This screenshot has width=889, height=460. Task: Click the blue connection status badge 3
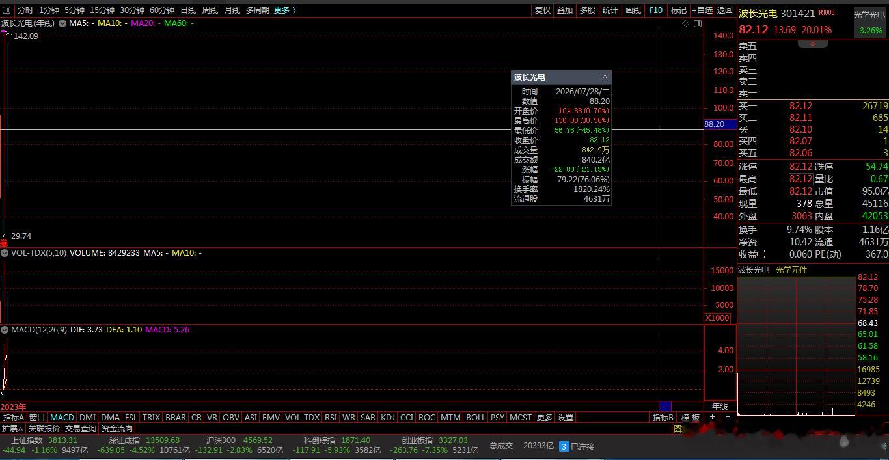tap(564, 446)
